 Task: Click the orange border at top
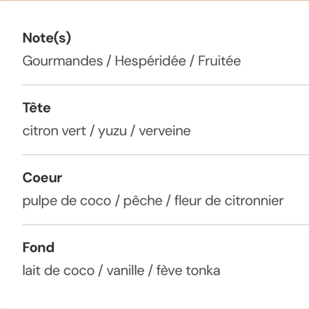(x=154, y=0)
